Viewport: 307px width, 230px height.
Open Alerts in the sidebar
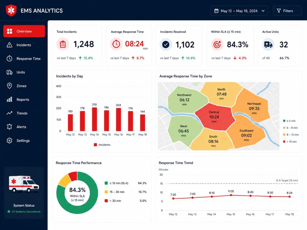[x=24, y=127]
